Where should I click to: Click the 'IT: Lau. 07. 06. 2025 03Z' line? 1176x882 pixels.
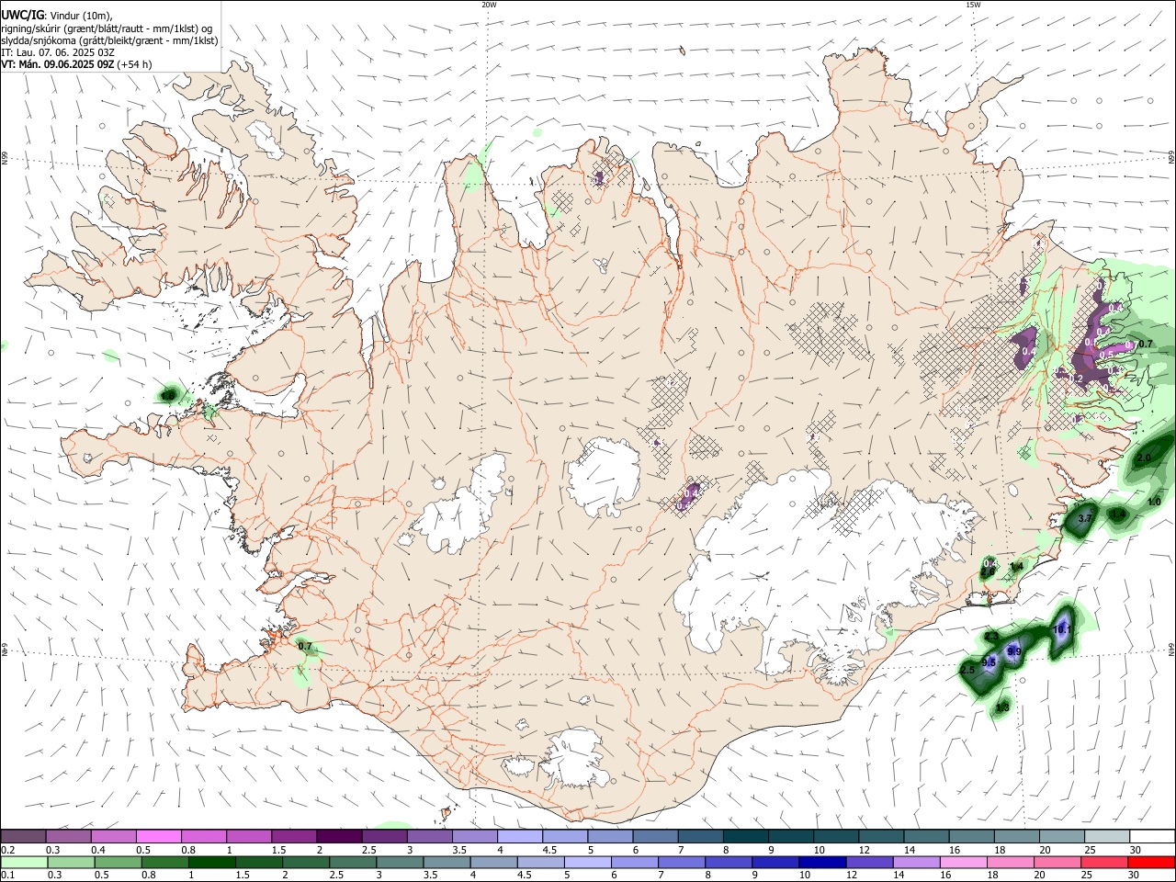tap(58, 52)
